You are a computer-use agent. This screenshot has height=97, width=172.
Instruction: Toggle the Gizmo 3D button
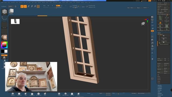pos(38,6)
